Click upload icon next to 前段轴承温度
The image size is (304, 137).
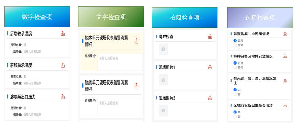click(x=63, y=65)
